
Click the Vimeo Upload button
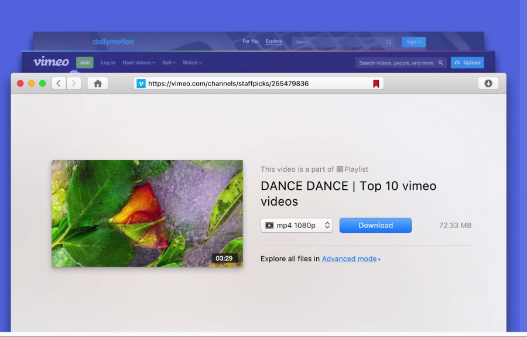click(467, 63)
